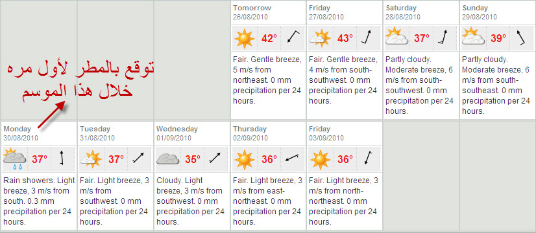Click the sun icon for Tomorrow 26/08/2010
536x233 pixels.
(245, 38)
